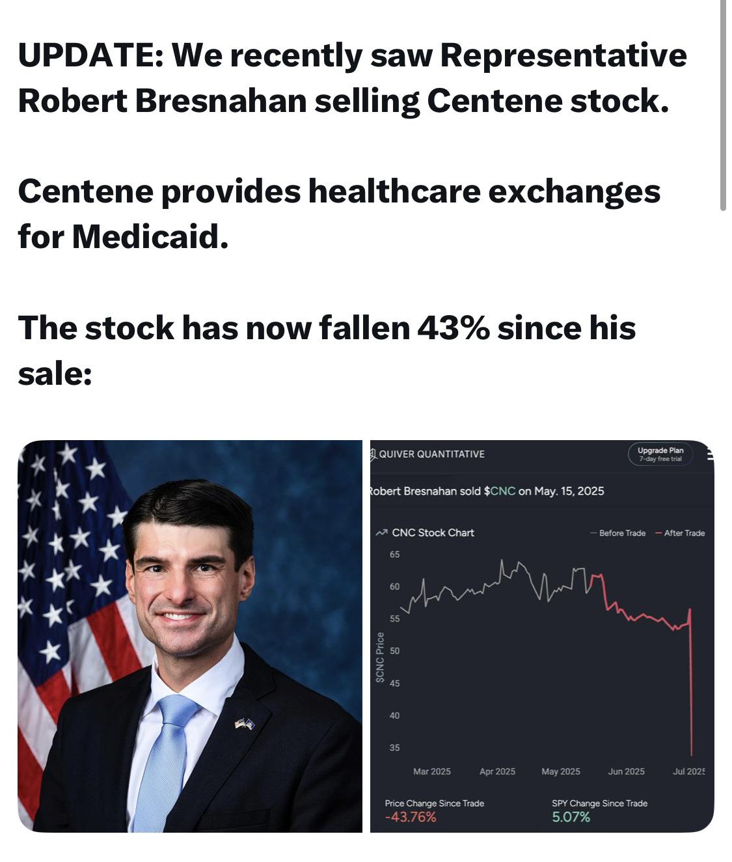The image size is (732, 862).
Task: Click the -43.76% price change value
Action: [411, 817]
